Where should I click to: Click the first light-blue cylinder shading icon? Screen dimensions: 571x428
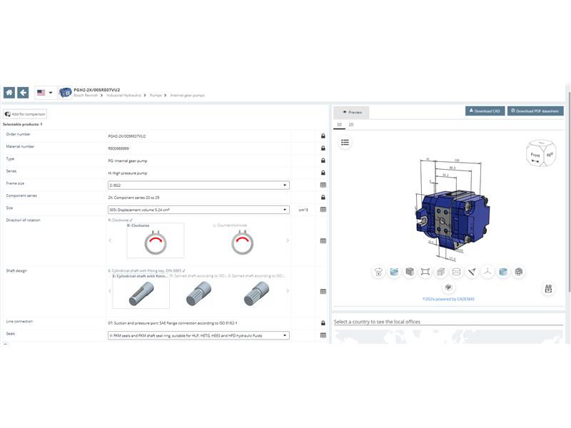[394, 272]
